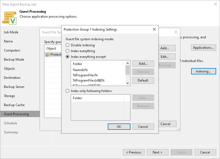
Task: Open the Summary wizard step
Action: tap(11, 132)
